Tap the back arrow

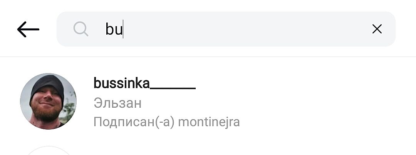(28, 29)
